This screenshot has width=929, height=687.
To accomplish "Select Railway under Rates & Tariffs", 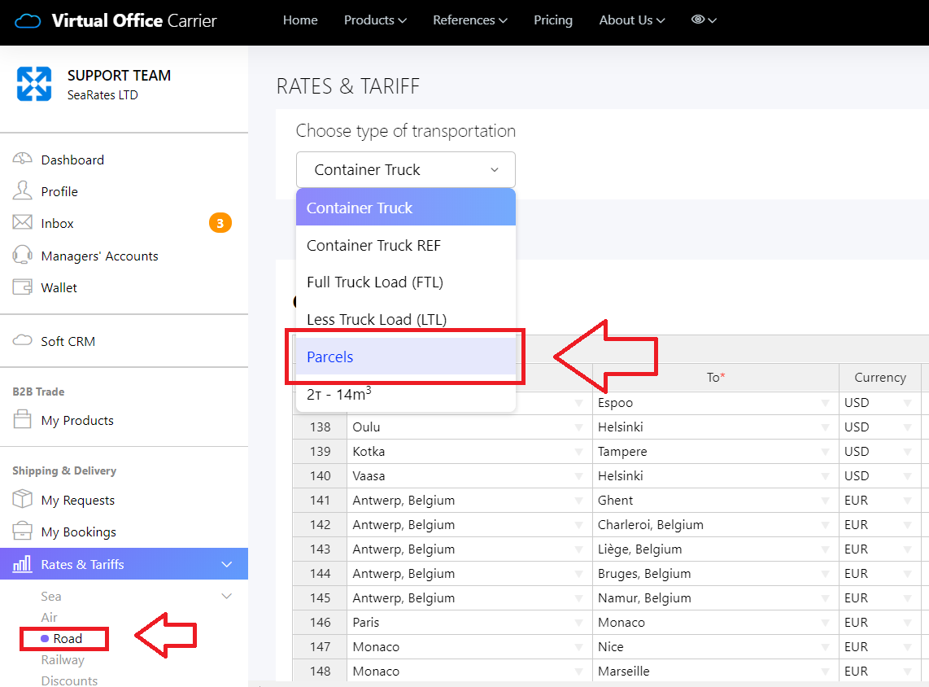I will [x=63, y=660].
